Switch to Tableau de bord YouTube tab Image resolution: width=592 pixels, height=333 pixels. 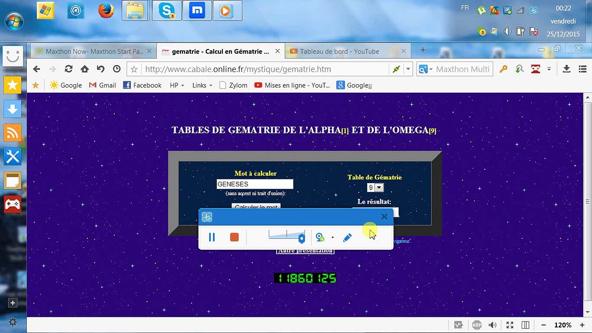[346, 51]
